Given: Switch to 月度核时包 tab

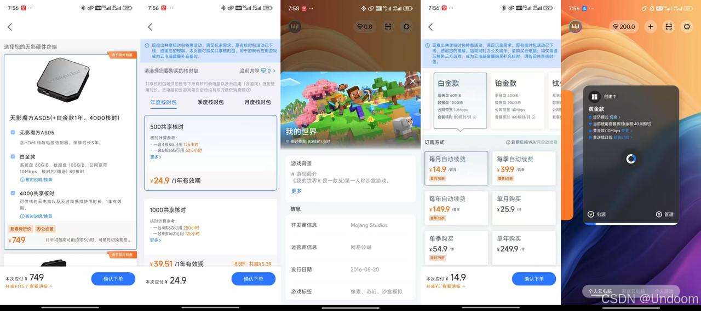Looking at the screenshot, I should (x=257, y=102).
